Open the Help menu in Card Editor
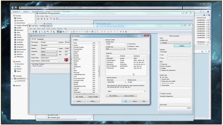 point(66,28)
